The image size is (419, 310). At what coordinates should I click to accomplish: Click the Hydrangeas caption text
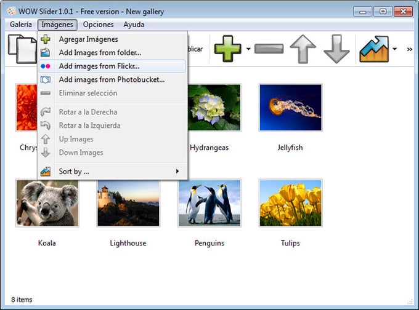[x=209, y=148]
